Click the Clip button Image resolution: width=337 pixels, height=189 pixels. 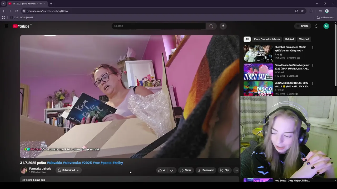point(224,170)
